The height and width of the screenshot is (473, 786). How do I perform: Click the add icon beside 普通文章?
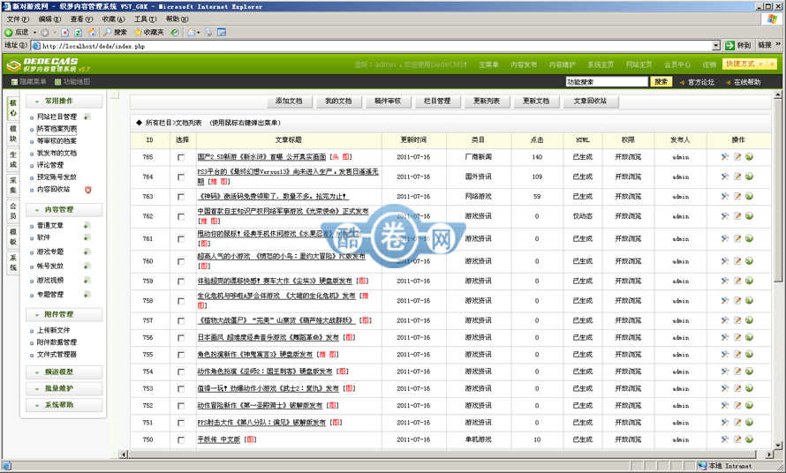pos(87,226)
